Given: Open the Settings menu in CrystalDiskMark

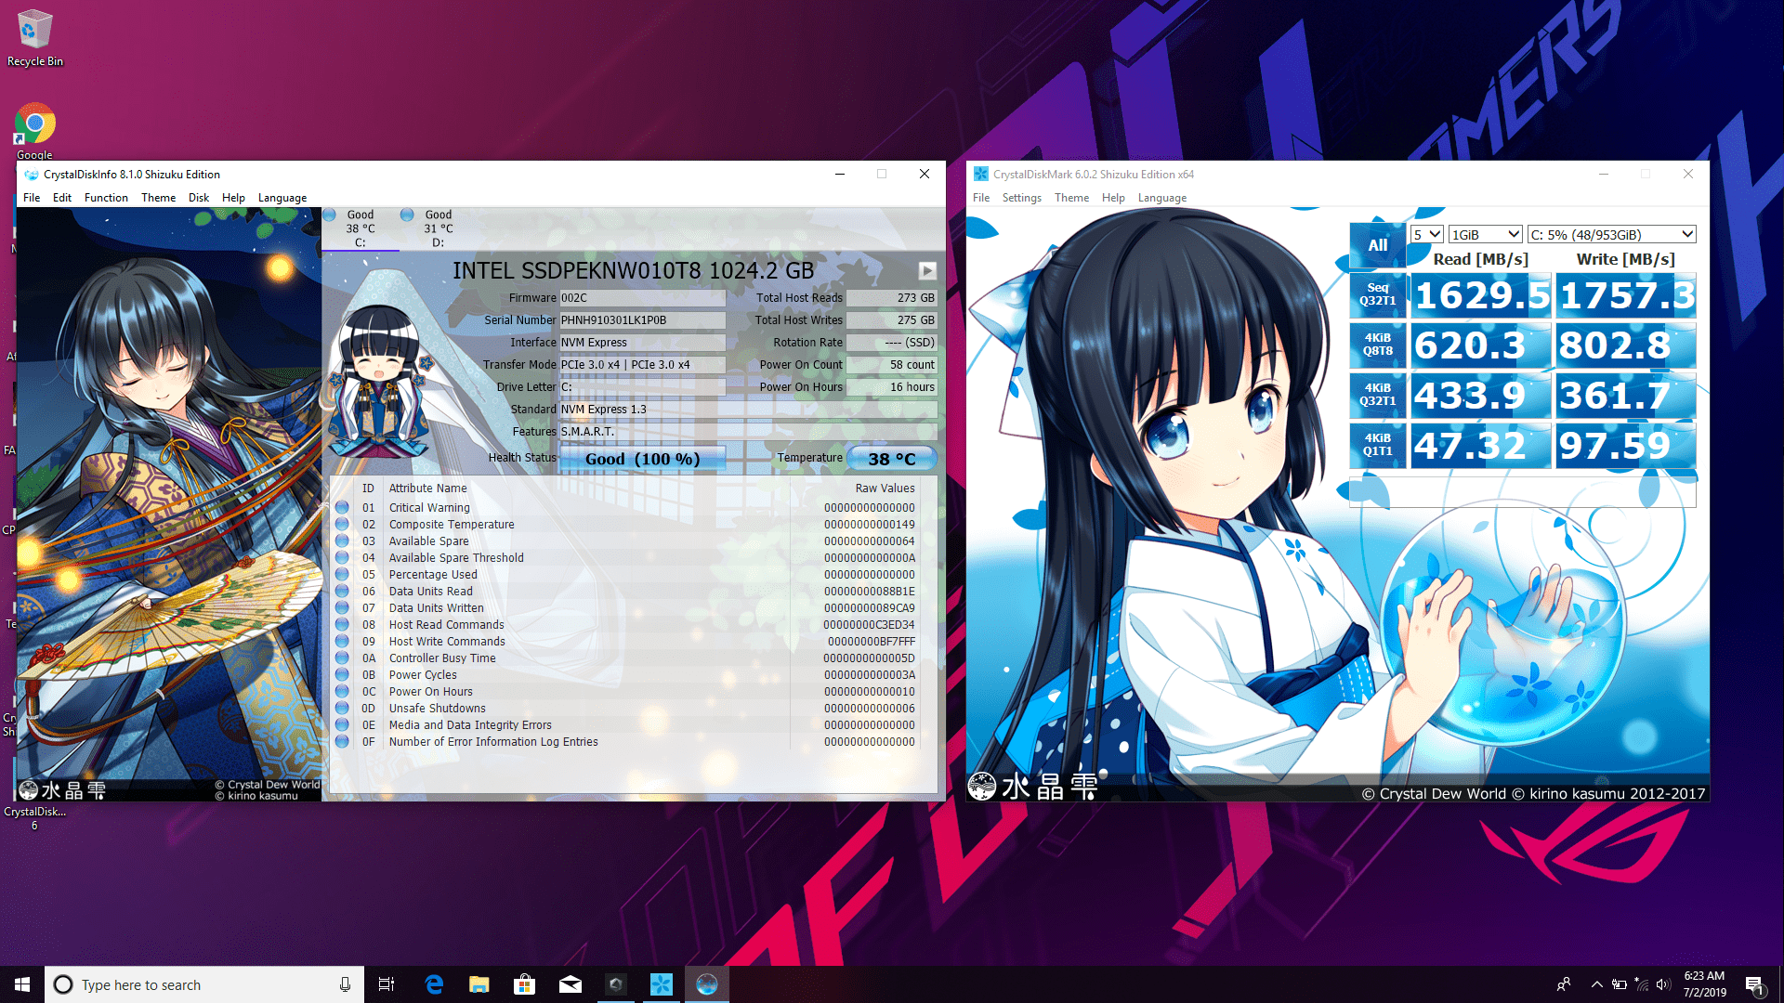Looking at the screenshot, I should click(1021, 198).
